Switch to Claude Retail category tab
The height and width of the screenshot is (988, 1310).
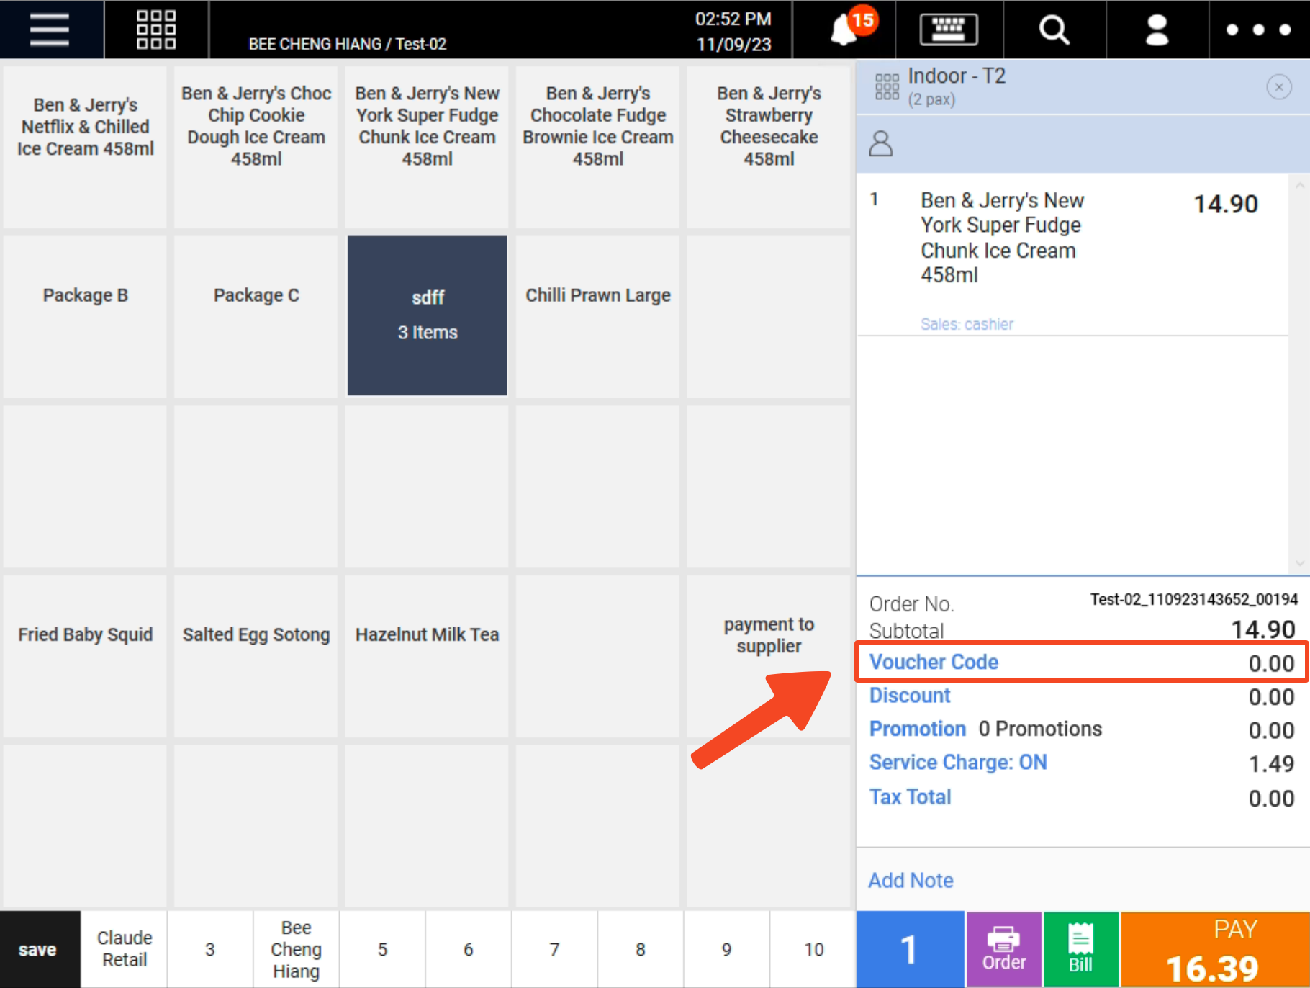pyautogui.click(x=124, y=948)
